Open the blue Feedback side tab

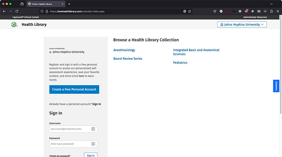coord(276,86)
